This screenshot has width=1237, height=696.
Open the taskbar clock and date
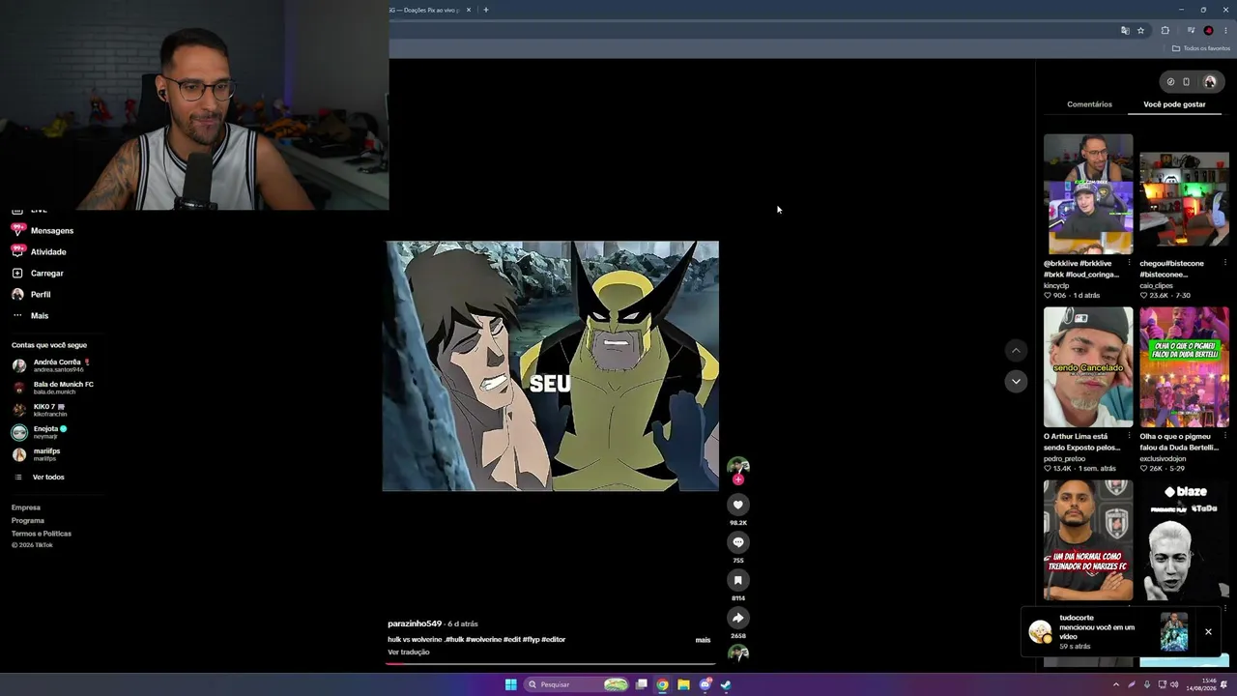(1201, 684)
